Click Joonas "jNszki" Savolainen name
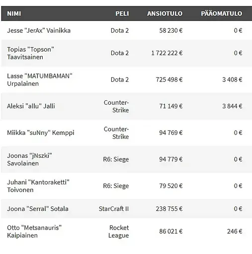The width and height of the screenshot is (252, 254). (29, 159)
